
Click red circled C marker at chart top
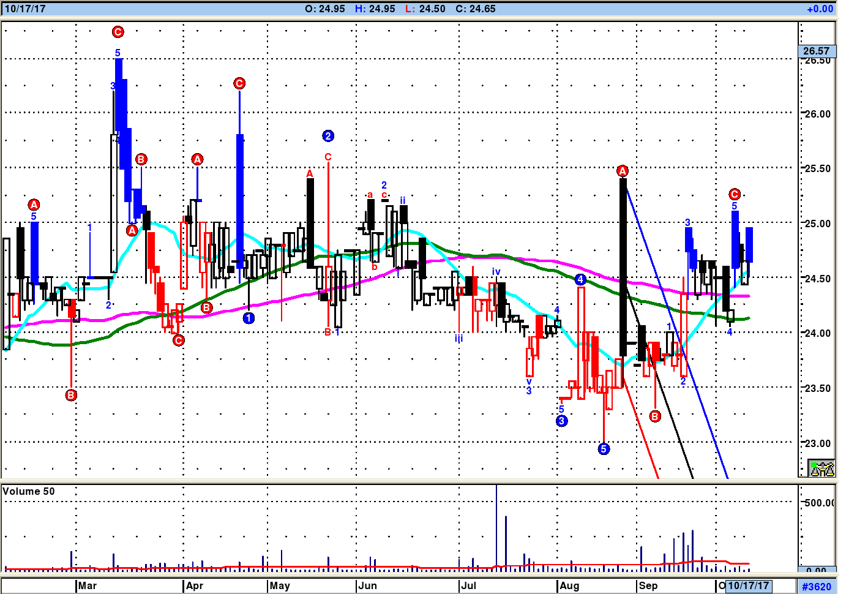coord(118,32)
